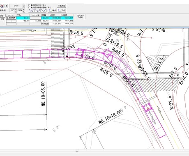189x156 pixels.
Task: Decrease the 1/500 scale with down arrow
Action: coord(24,7)
